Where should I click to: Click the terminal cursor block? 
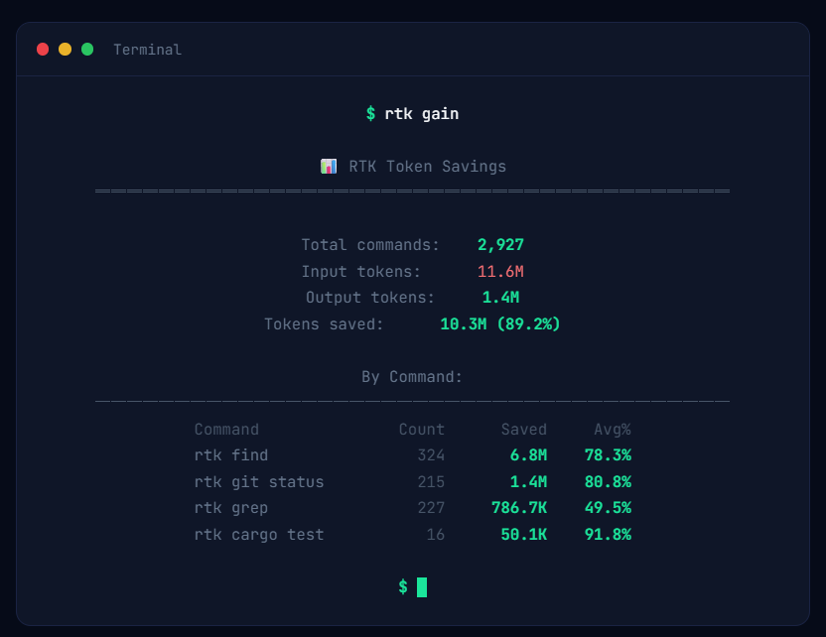421,586
